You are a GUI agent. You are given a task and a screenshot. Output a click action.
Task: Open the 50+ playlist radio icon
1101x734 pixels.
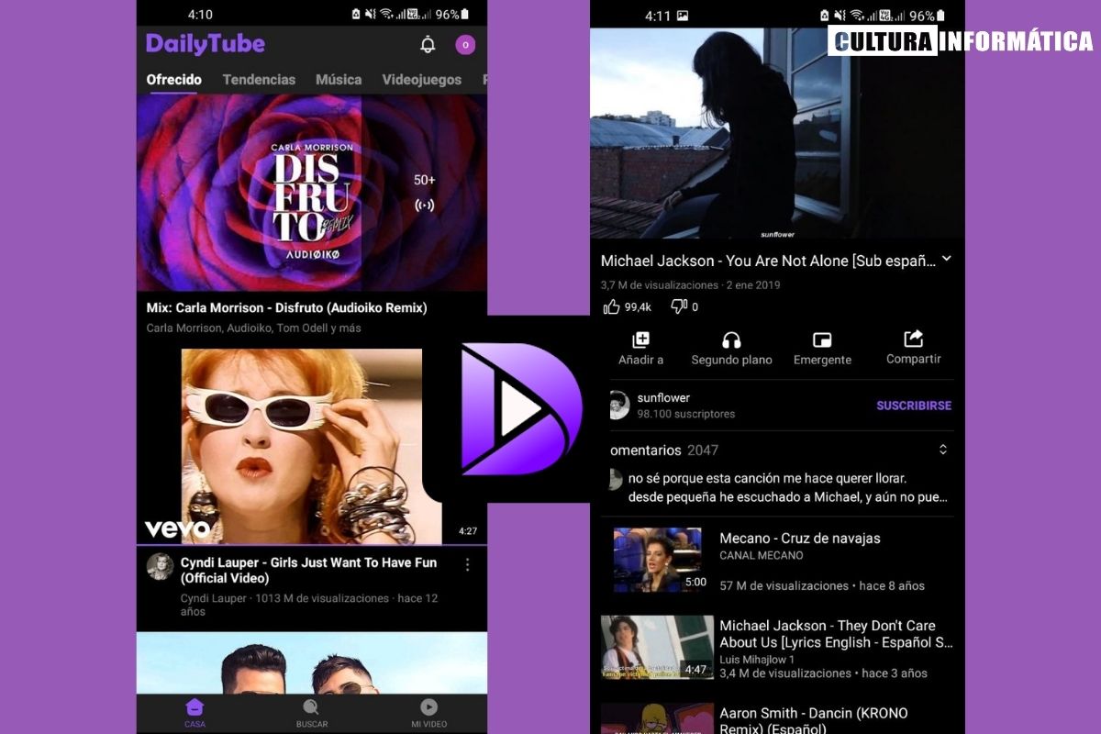424,206
